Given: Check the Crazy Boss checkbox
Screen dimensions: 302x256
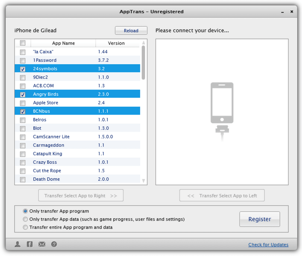Looking at the screenshot, I should pos(23,163).
